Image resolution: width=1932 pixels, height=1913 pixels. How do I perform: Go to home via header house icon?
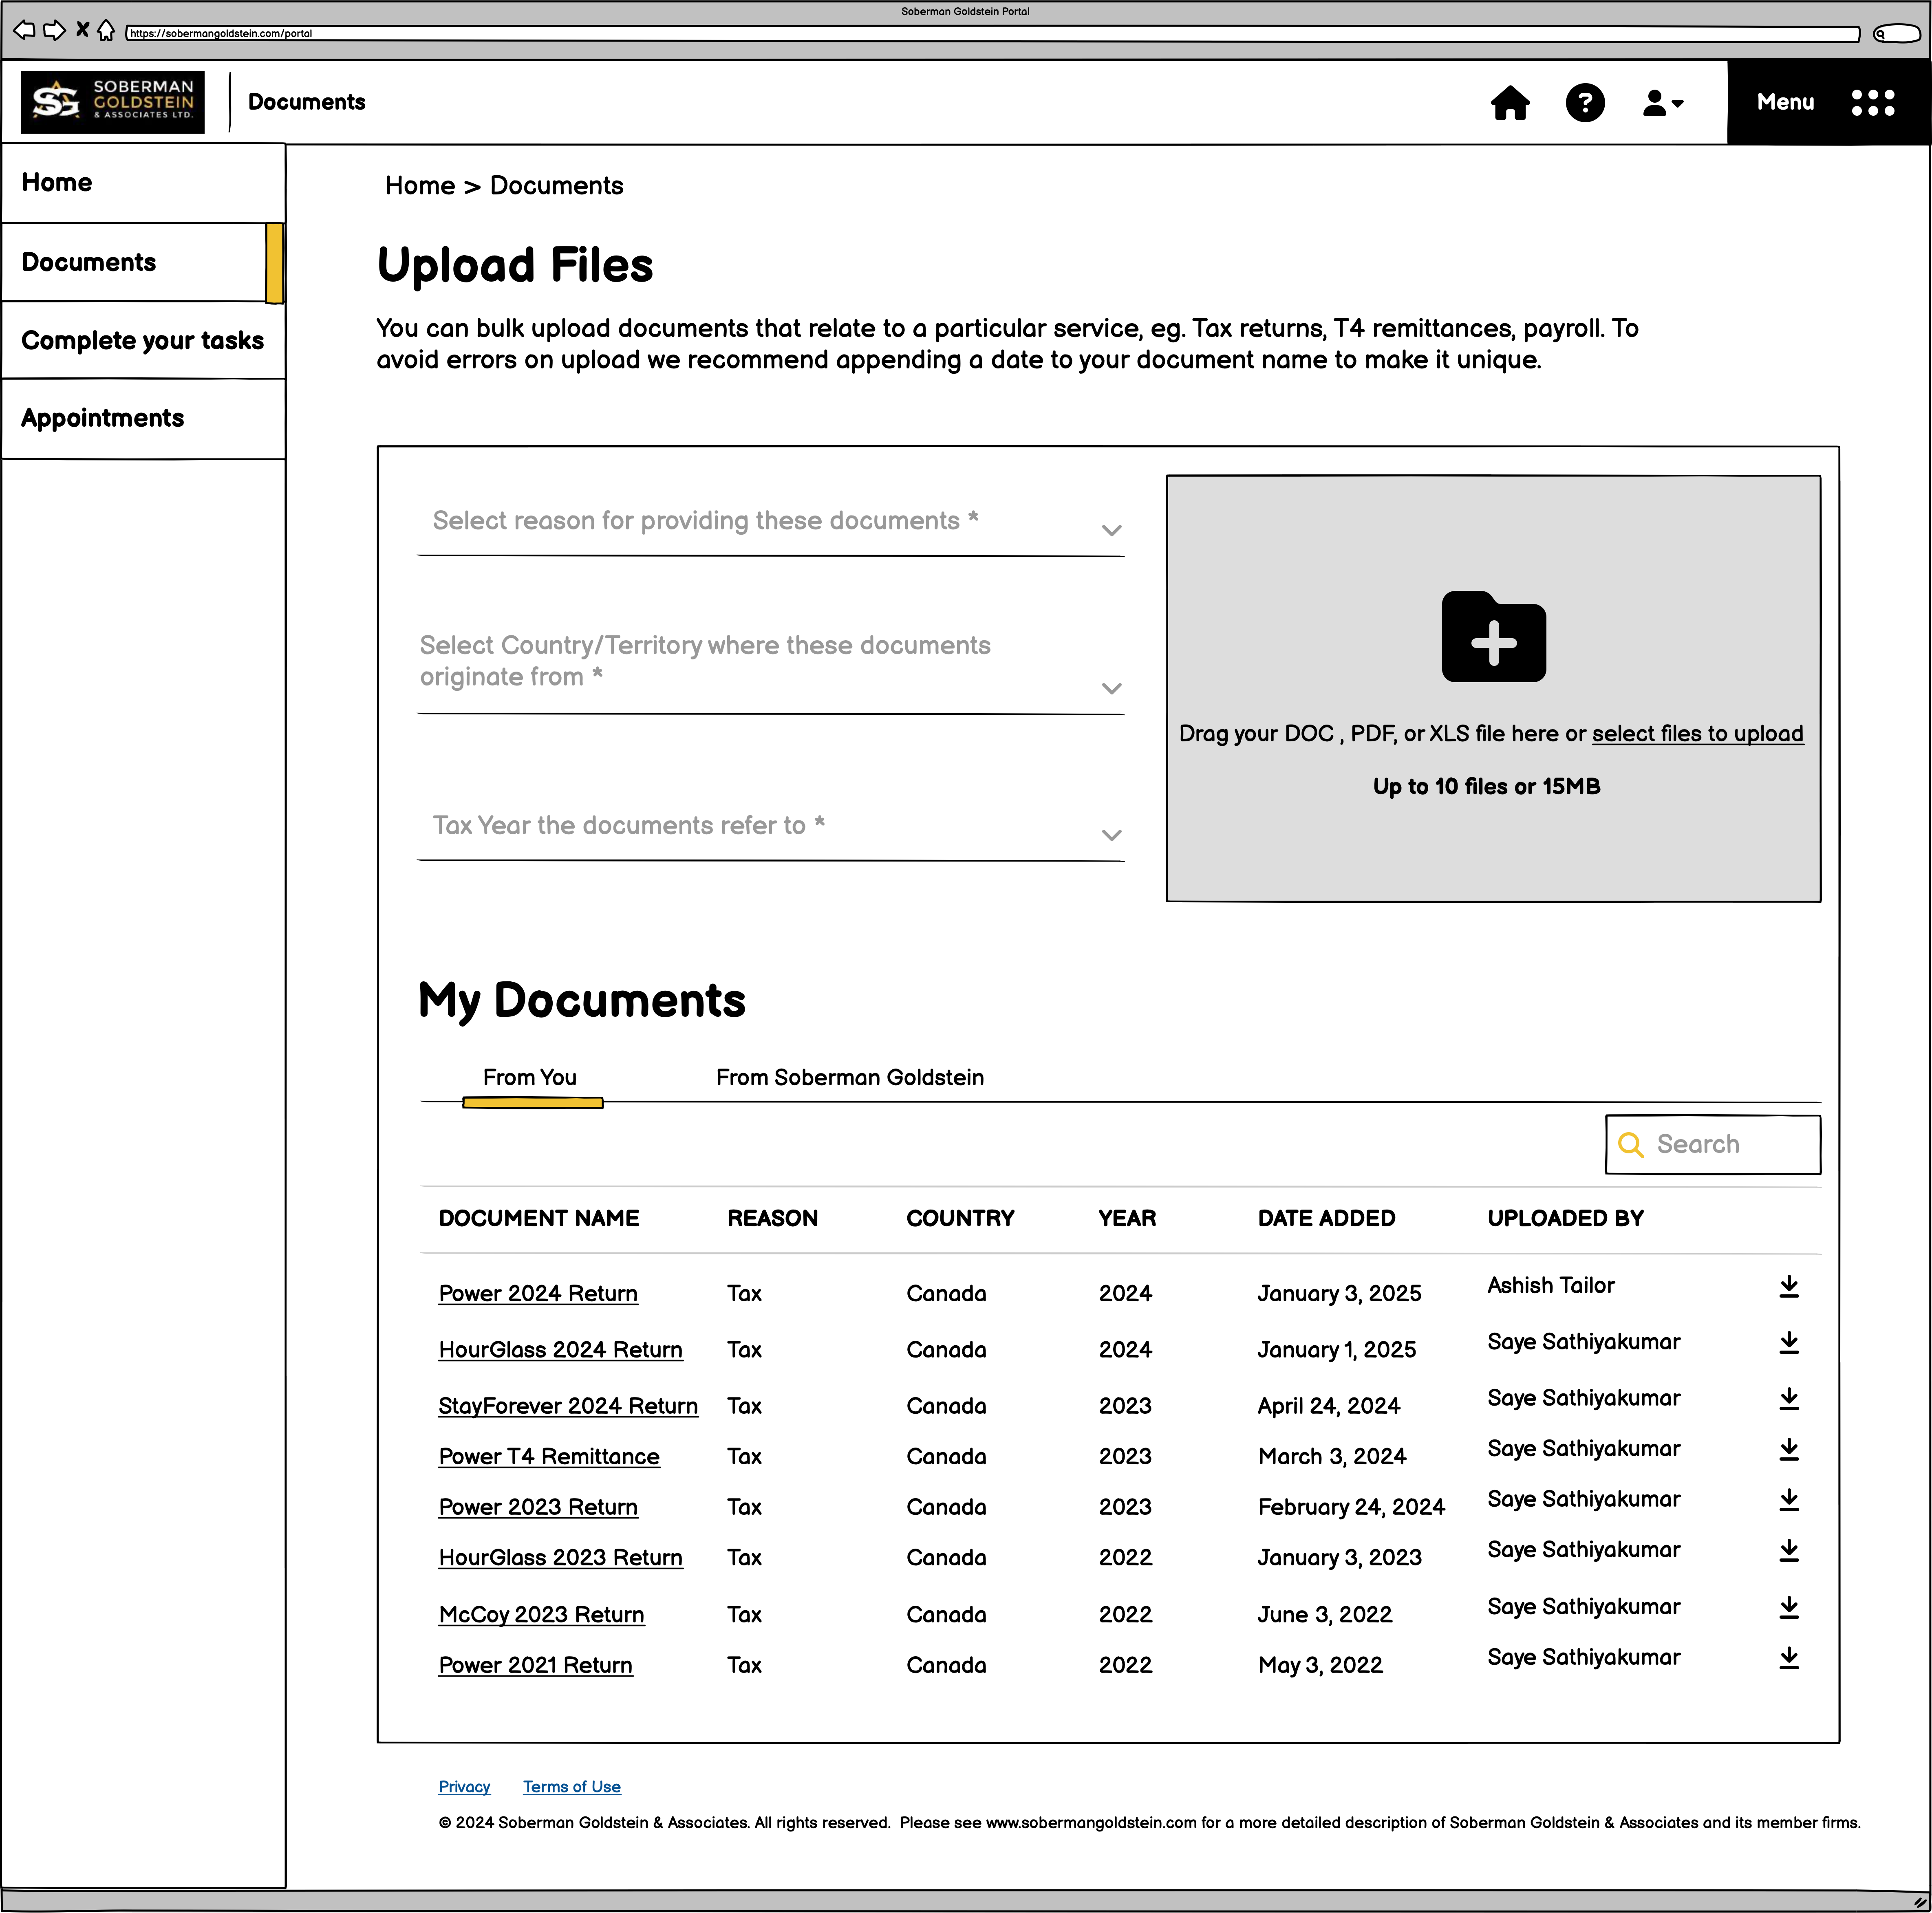[1510, 103]
